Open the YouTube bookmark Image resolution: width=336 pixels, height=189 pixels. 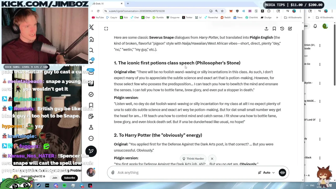pyautogui.click(x=98, y=18)
